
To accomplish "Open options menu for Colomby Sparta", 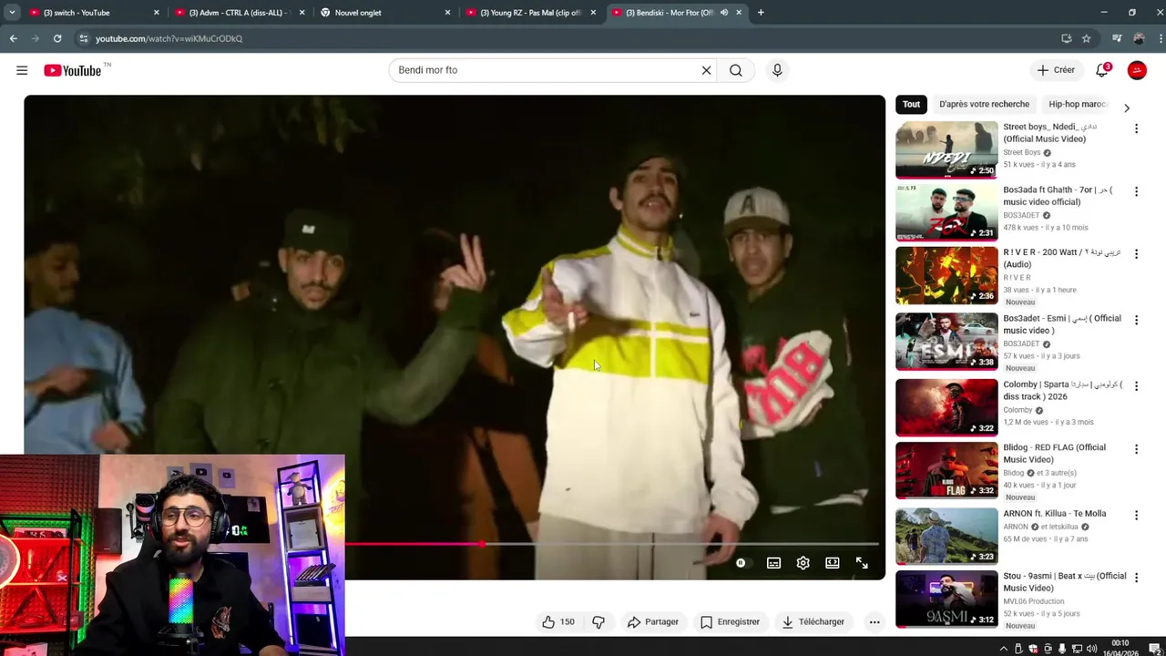I will 1136,386.
